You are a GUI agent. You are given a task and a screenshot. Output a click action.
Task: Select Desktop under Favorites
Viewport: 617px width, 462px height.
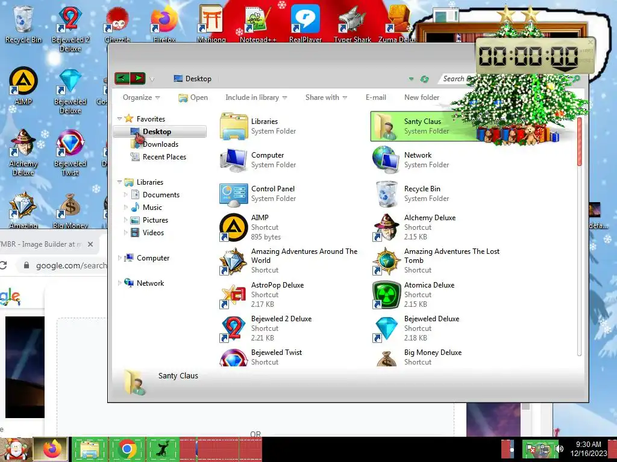coord(160,132)
